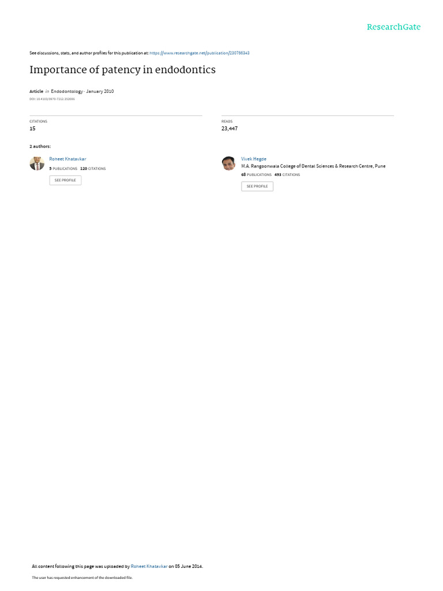Image resolution: width=443 pixels, height=591 pixels.
Task: Open the researchgate.net publication URL link
Action: (x=199, y=53)
